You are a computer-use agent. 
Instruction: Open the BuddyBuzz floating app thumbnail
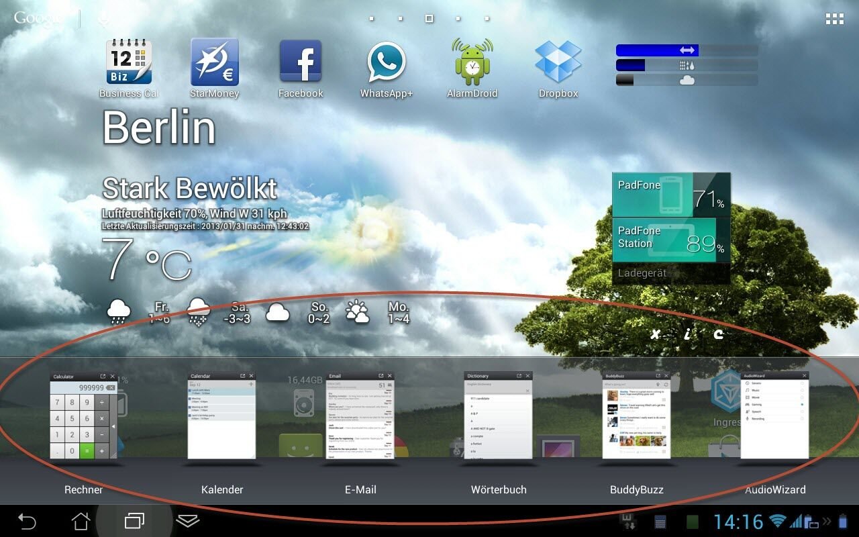[x=637, y=416]
